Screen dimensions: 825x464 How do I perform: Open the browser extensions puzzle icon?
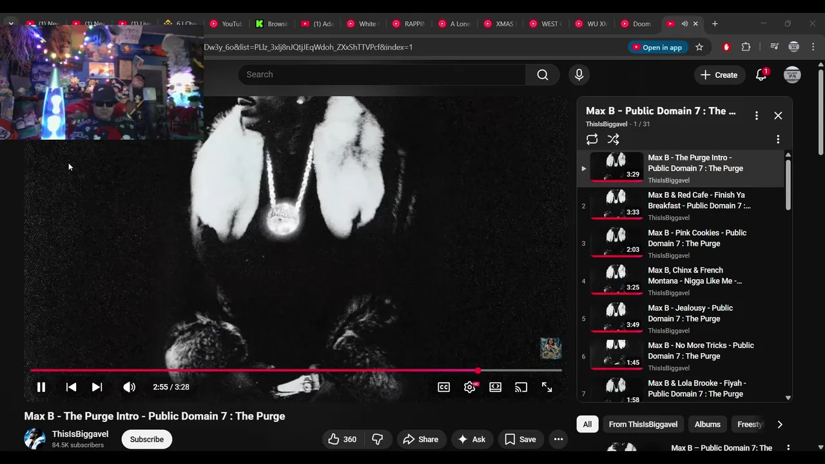(746, 47)
